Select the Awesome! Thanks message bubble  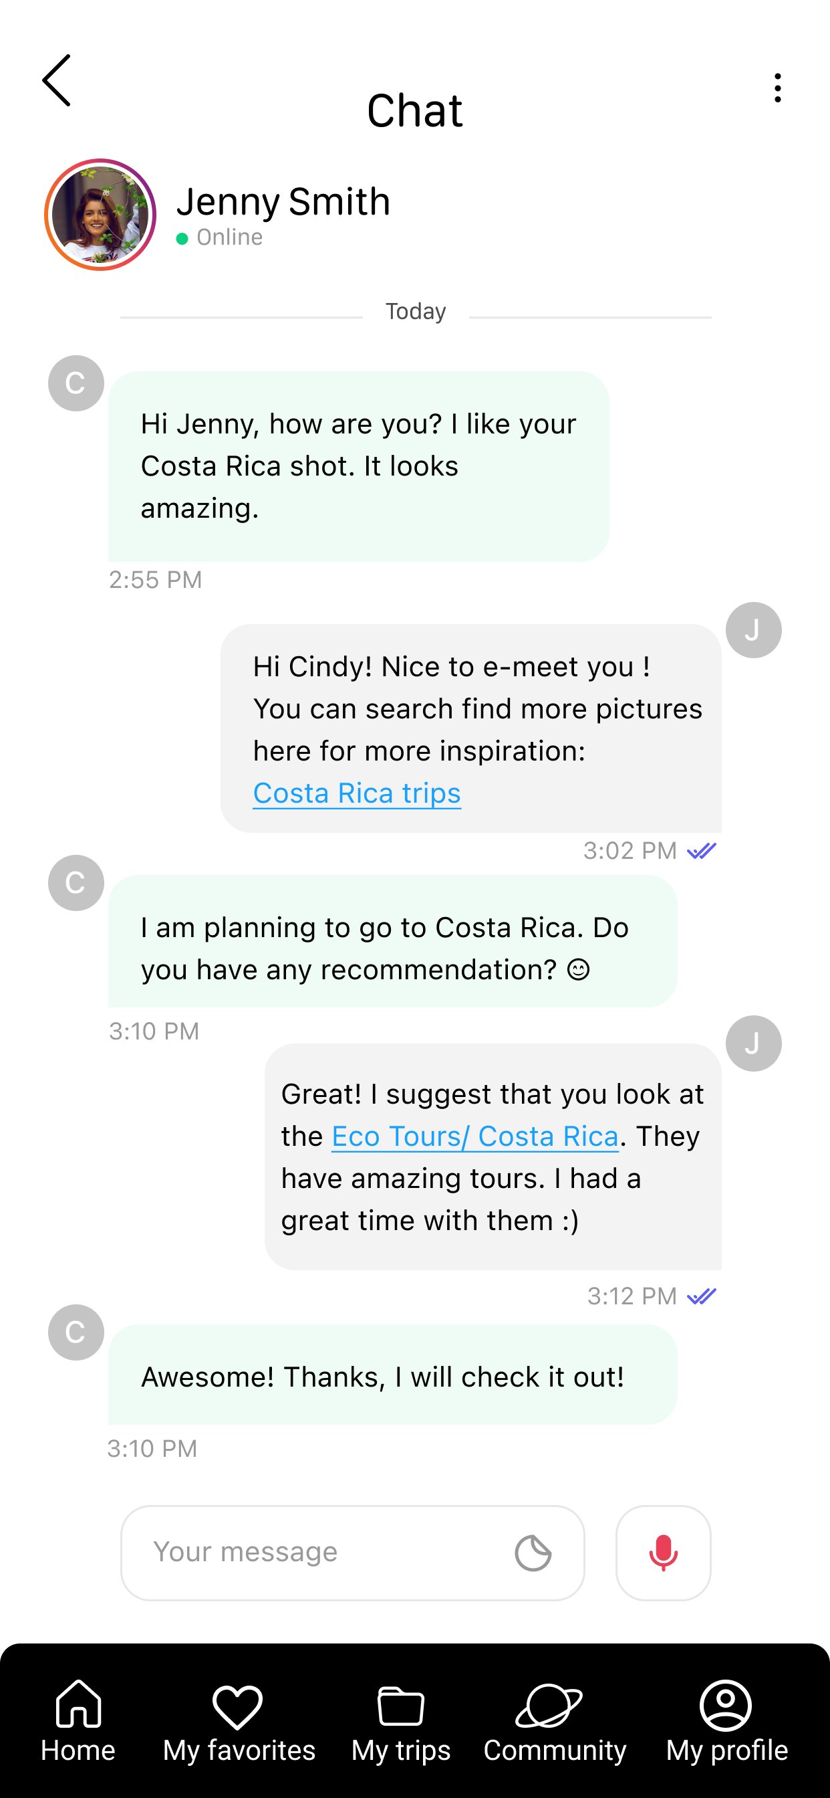tap(393, 1375)
